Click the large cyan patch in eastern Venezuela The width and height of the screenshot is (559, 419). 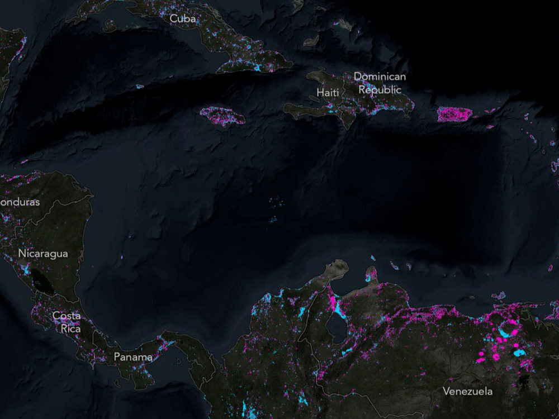point(519,353)
